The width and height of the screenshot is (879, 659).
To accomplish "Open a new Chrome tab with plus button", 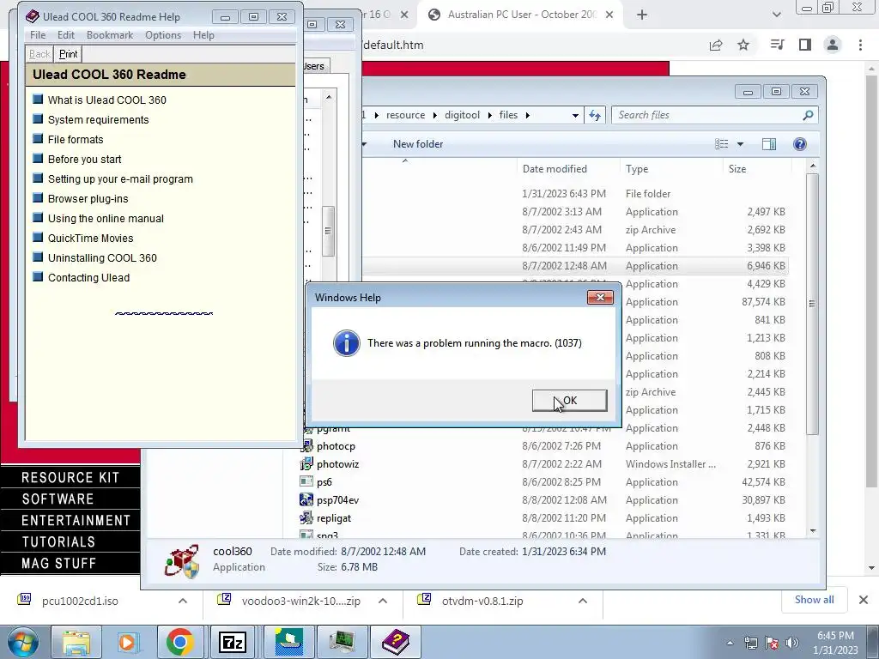I will (642, 15).
